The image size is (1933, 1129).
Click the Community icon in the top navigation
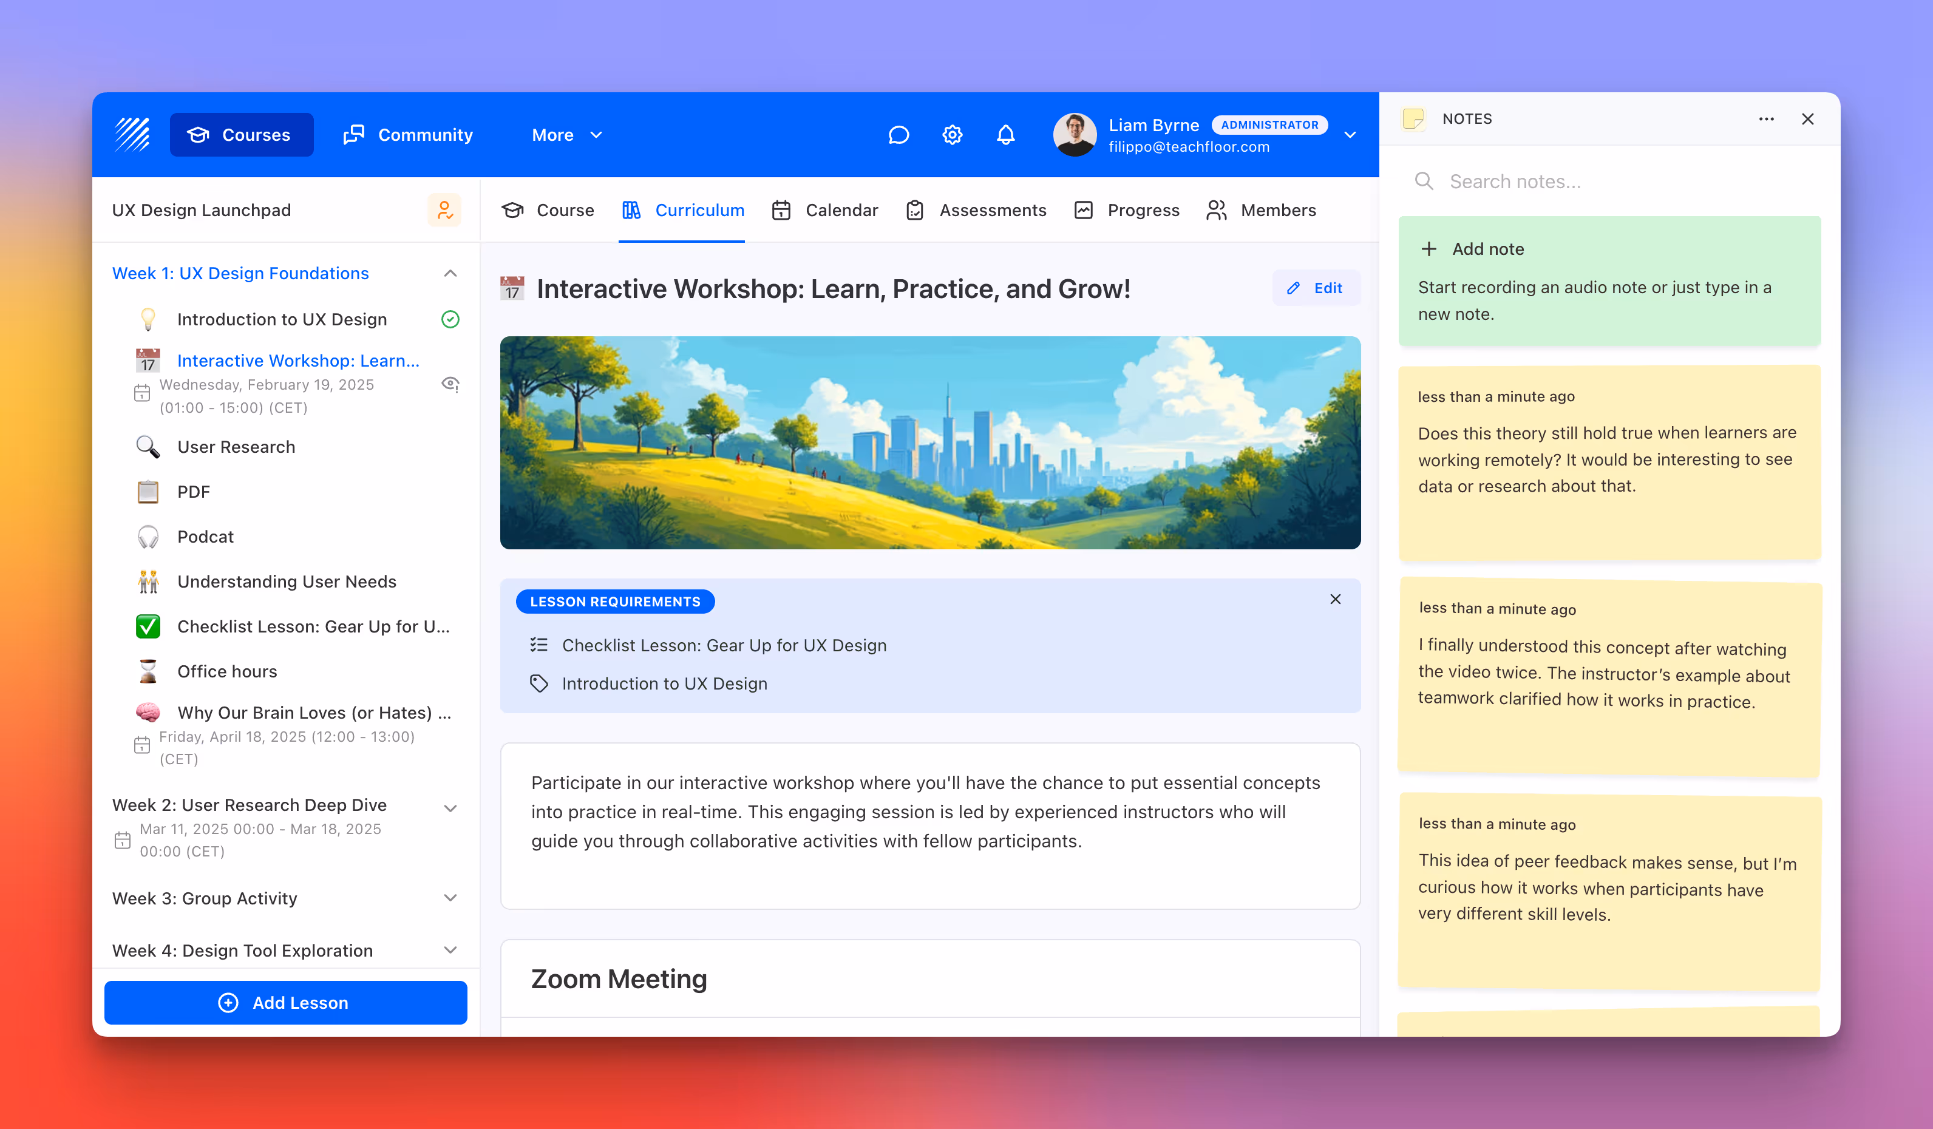click(x=353, y=134)
